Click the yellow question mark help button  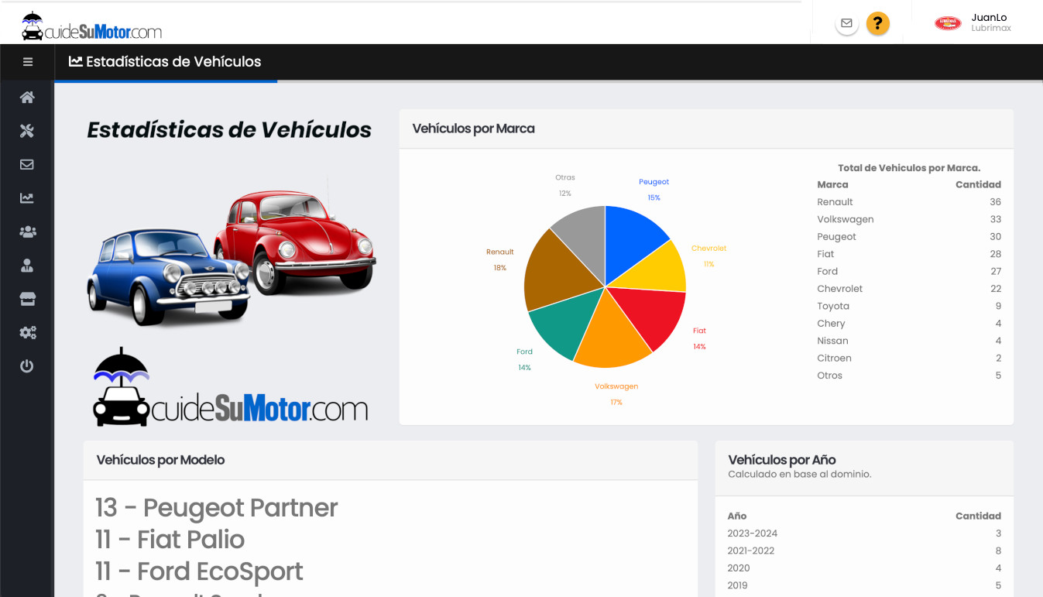click(877, 23)
